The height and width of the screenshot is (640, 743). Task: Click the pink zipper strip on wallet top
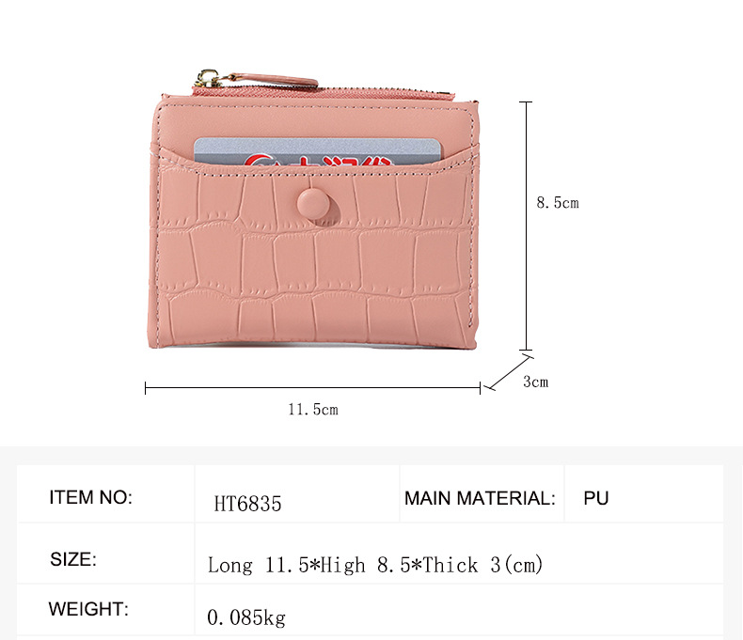323,92
